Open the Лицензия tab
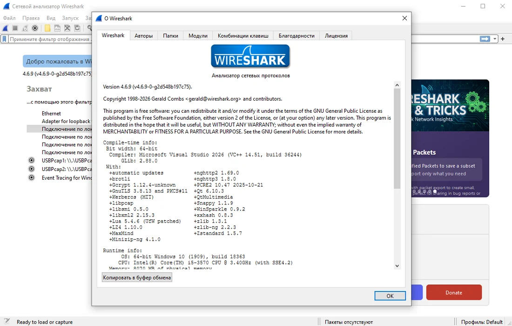The height and width of the screenshot is (326, 512). tap(336, 35)
